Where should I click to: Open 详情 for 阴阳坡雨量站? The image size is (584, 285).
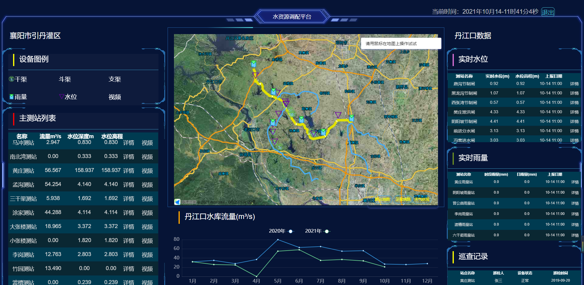pos(575,193)
